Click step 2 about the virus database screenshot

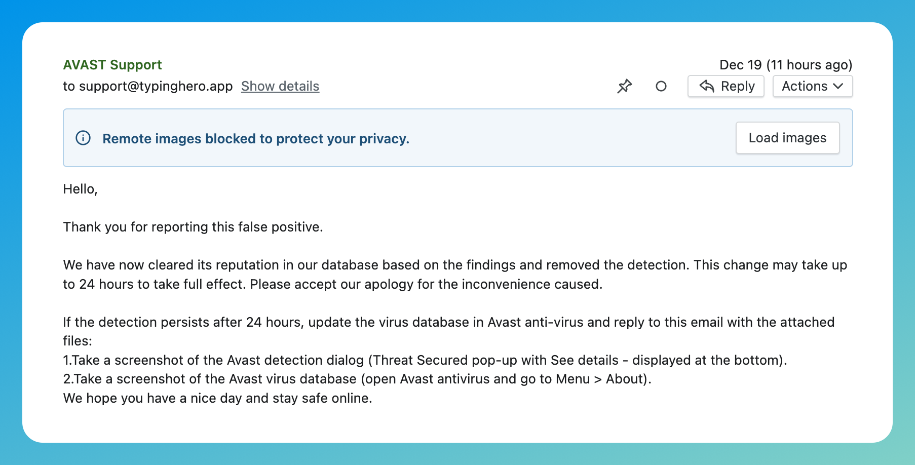point(357,379)
